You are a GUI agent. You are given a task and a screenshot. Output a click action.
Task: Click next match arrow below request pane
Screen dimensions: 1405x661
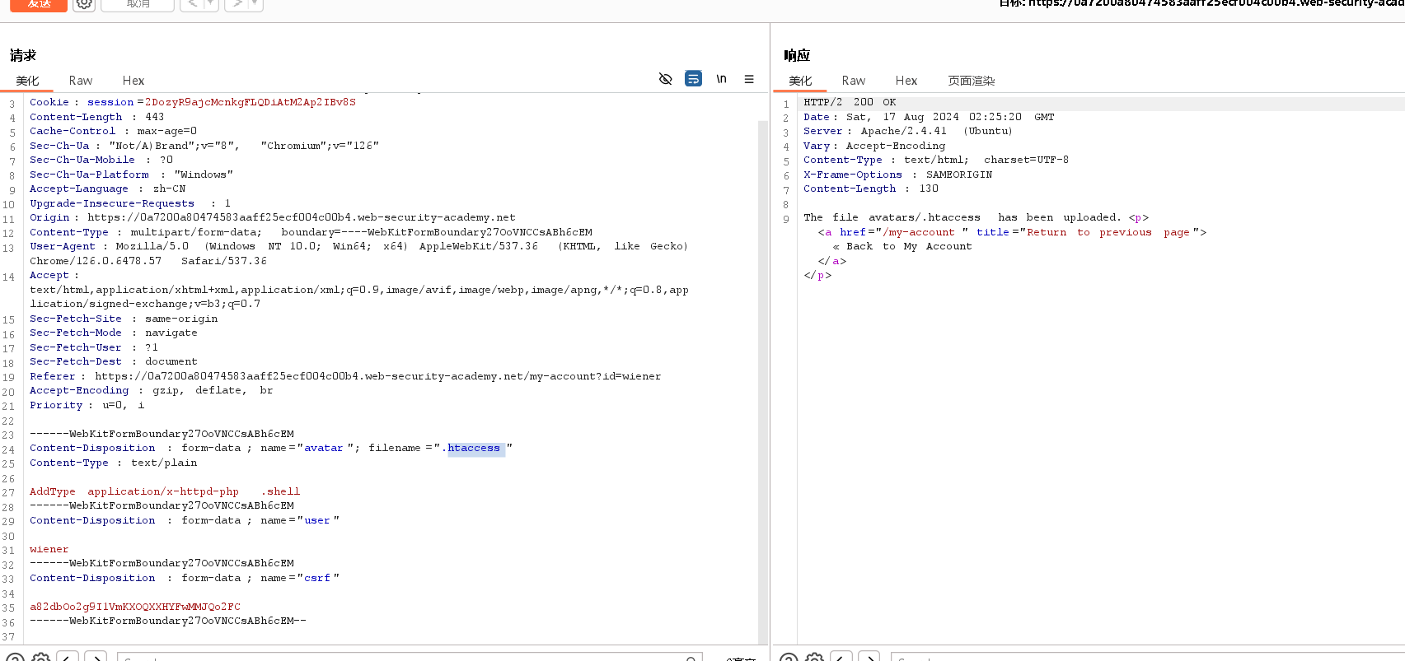tap(96, 658)
